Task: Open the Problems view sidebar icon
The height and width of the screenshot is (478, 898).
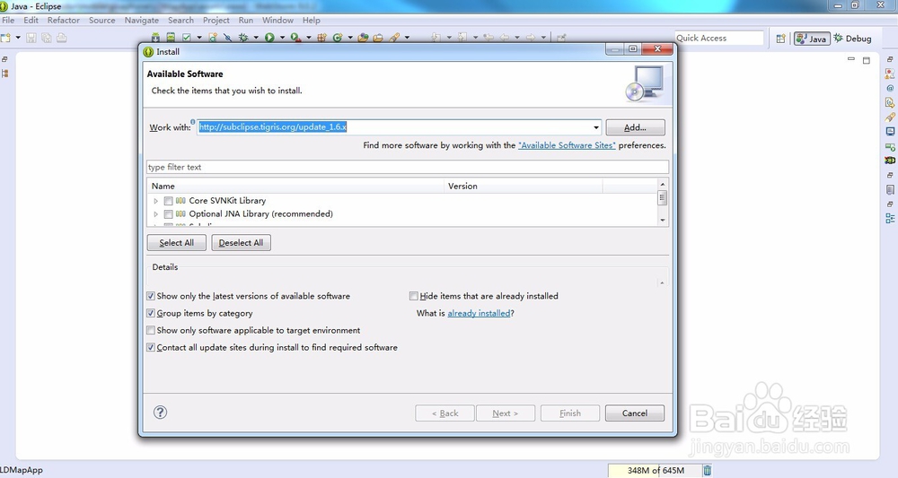Action: (x=889, y=74)
